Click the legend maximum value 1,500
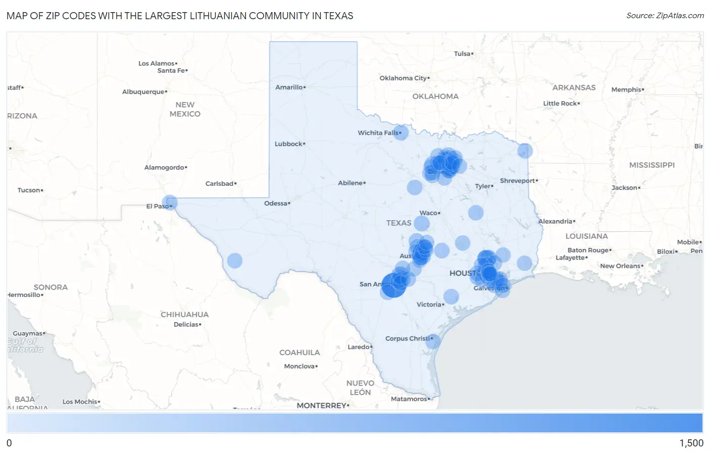Screen dimensions: 710x454 pyautogui.click(x=691, y=443)
